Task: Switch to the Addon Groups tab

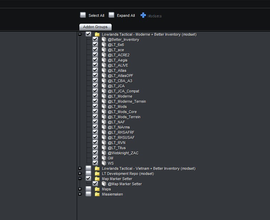Action: point(95,27)
